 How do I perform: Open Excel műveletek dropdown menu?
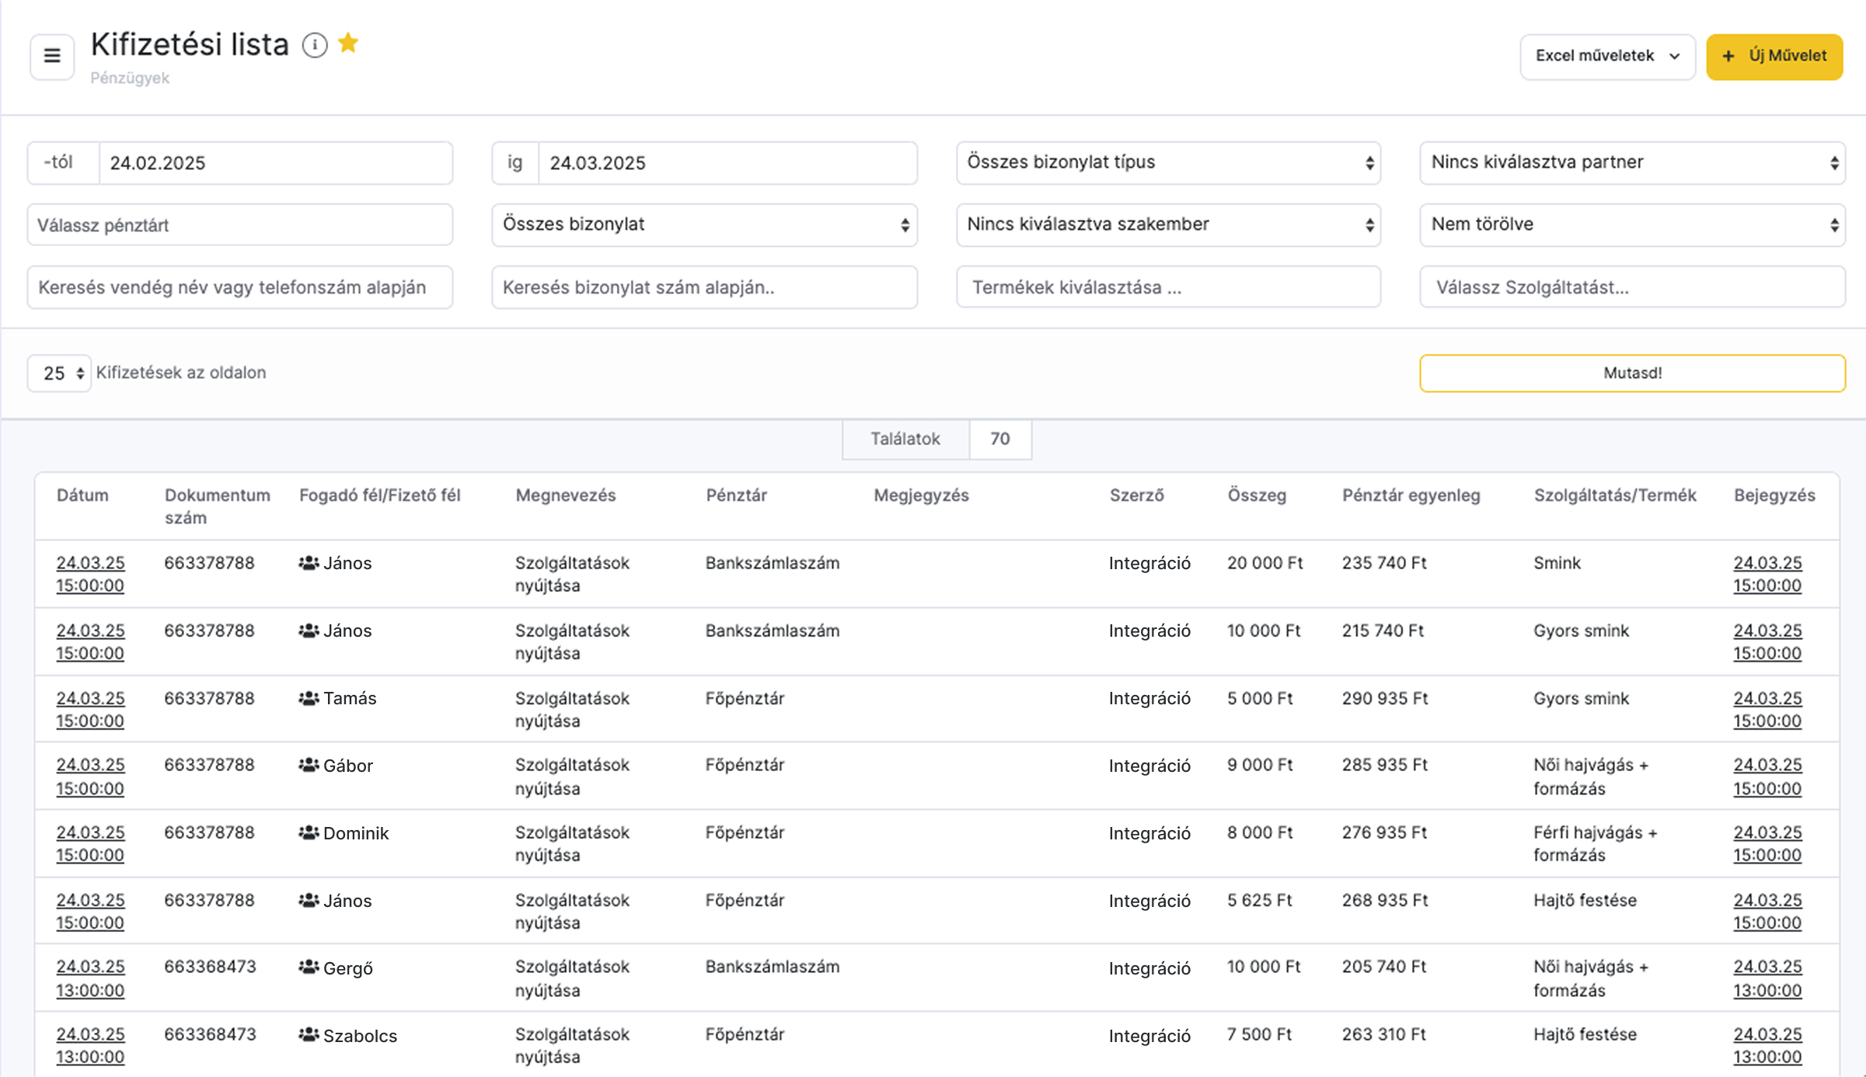point(1607,56)
